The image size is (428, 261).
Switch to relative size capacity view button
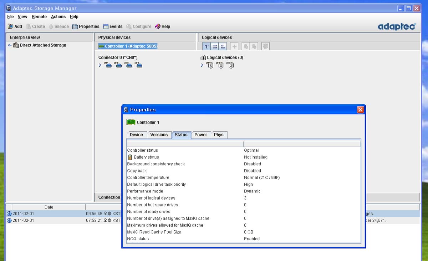click(223, 46)
